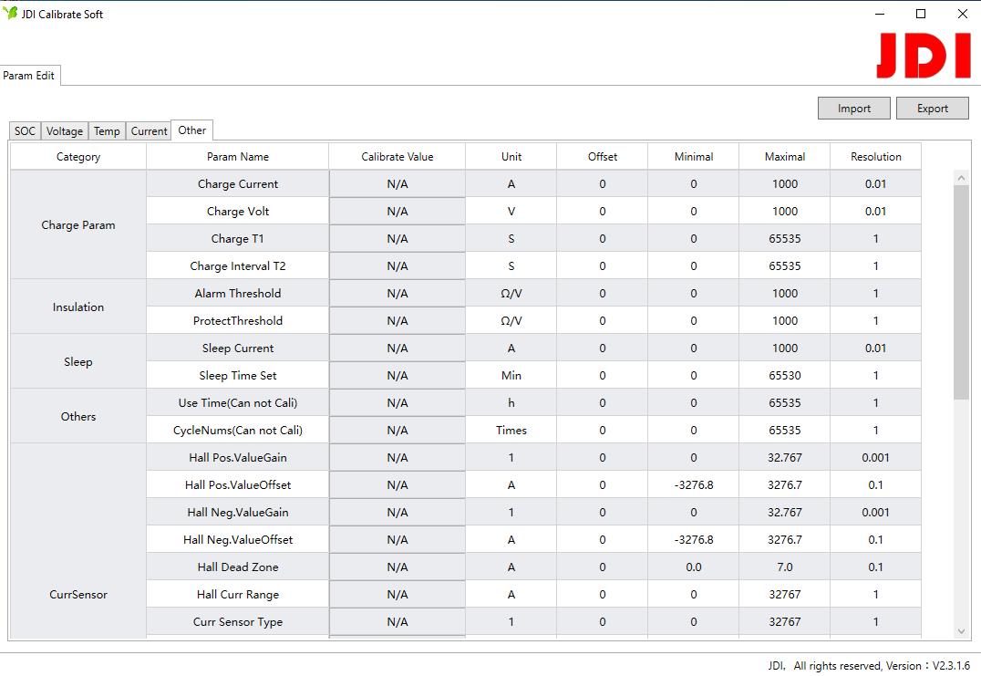Select the Temp tab
This screenshot has width=981, height=676.
coord(107,131)
